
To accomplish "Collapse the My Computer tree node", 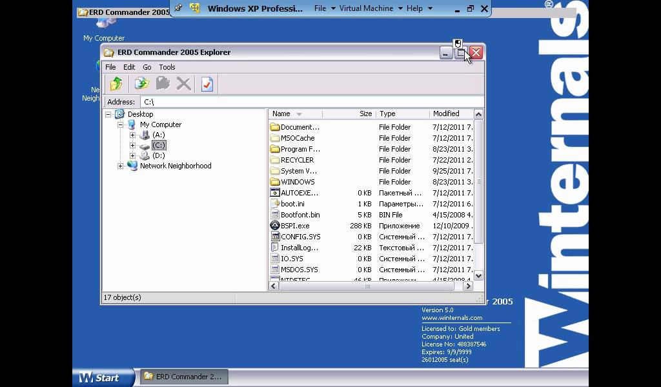I will 121,124.
